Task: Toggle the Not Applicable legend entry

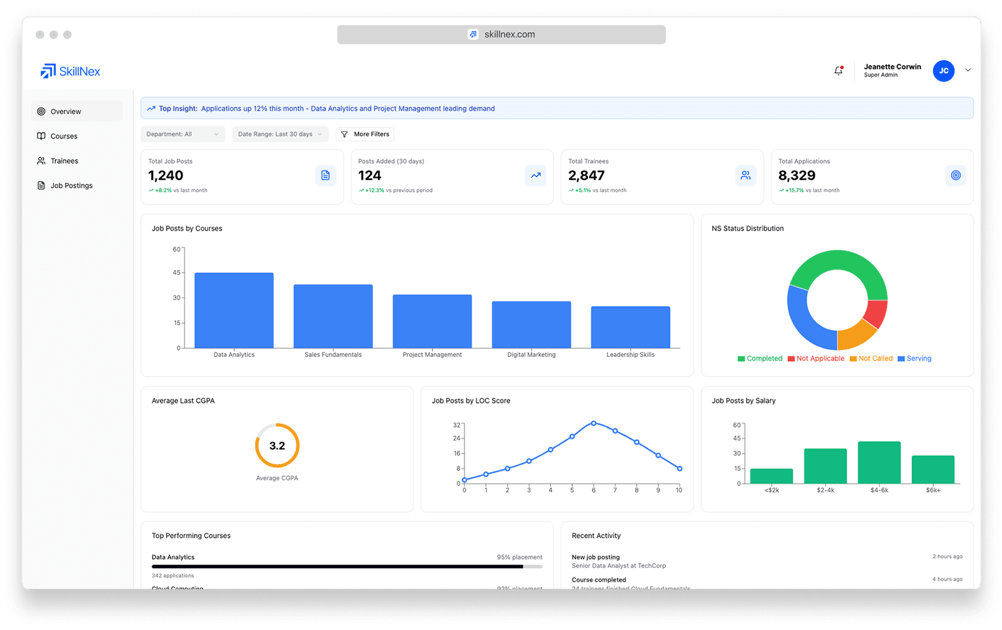Action: [x=816, y=359]
